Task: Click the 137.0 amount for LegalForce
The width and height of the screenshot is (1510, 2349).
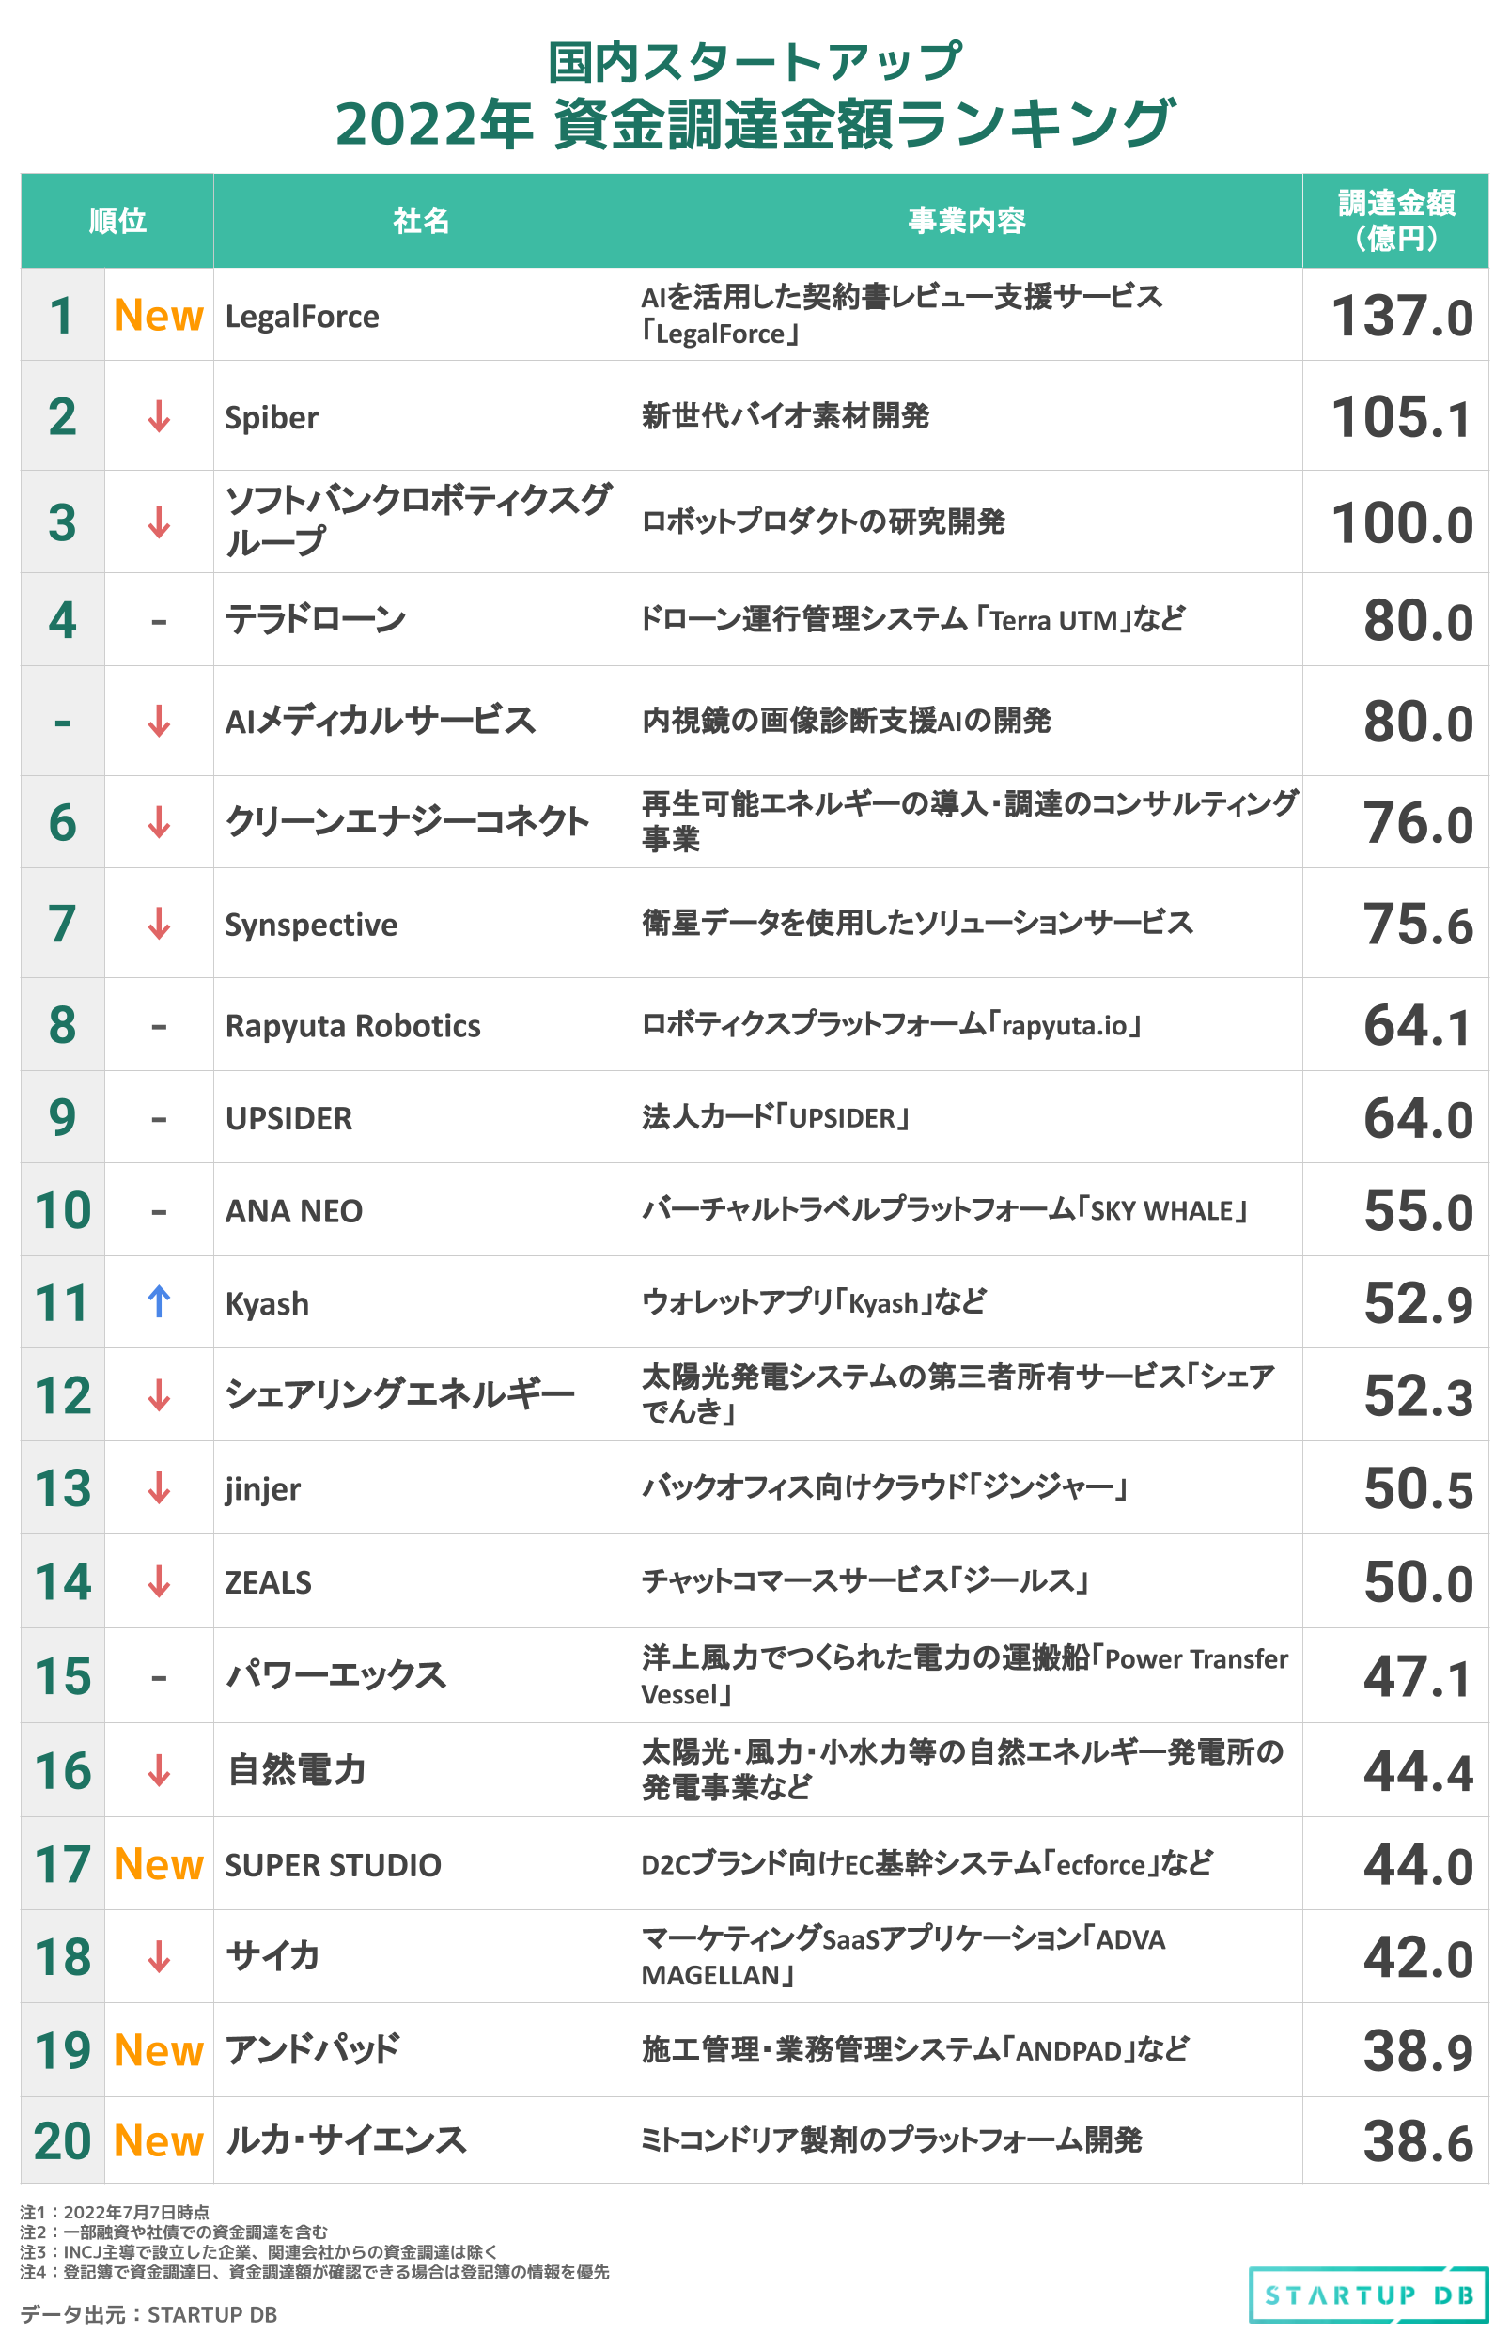Action: click(x=1401, y=318)
